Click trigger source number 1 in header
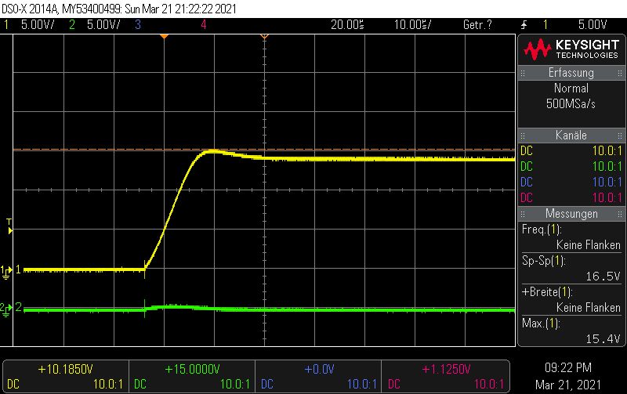 pos(545,25)
